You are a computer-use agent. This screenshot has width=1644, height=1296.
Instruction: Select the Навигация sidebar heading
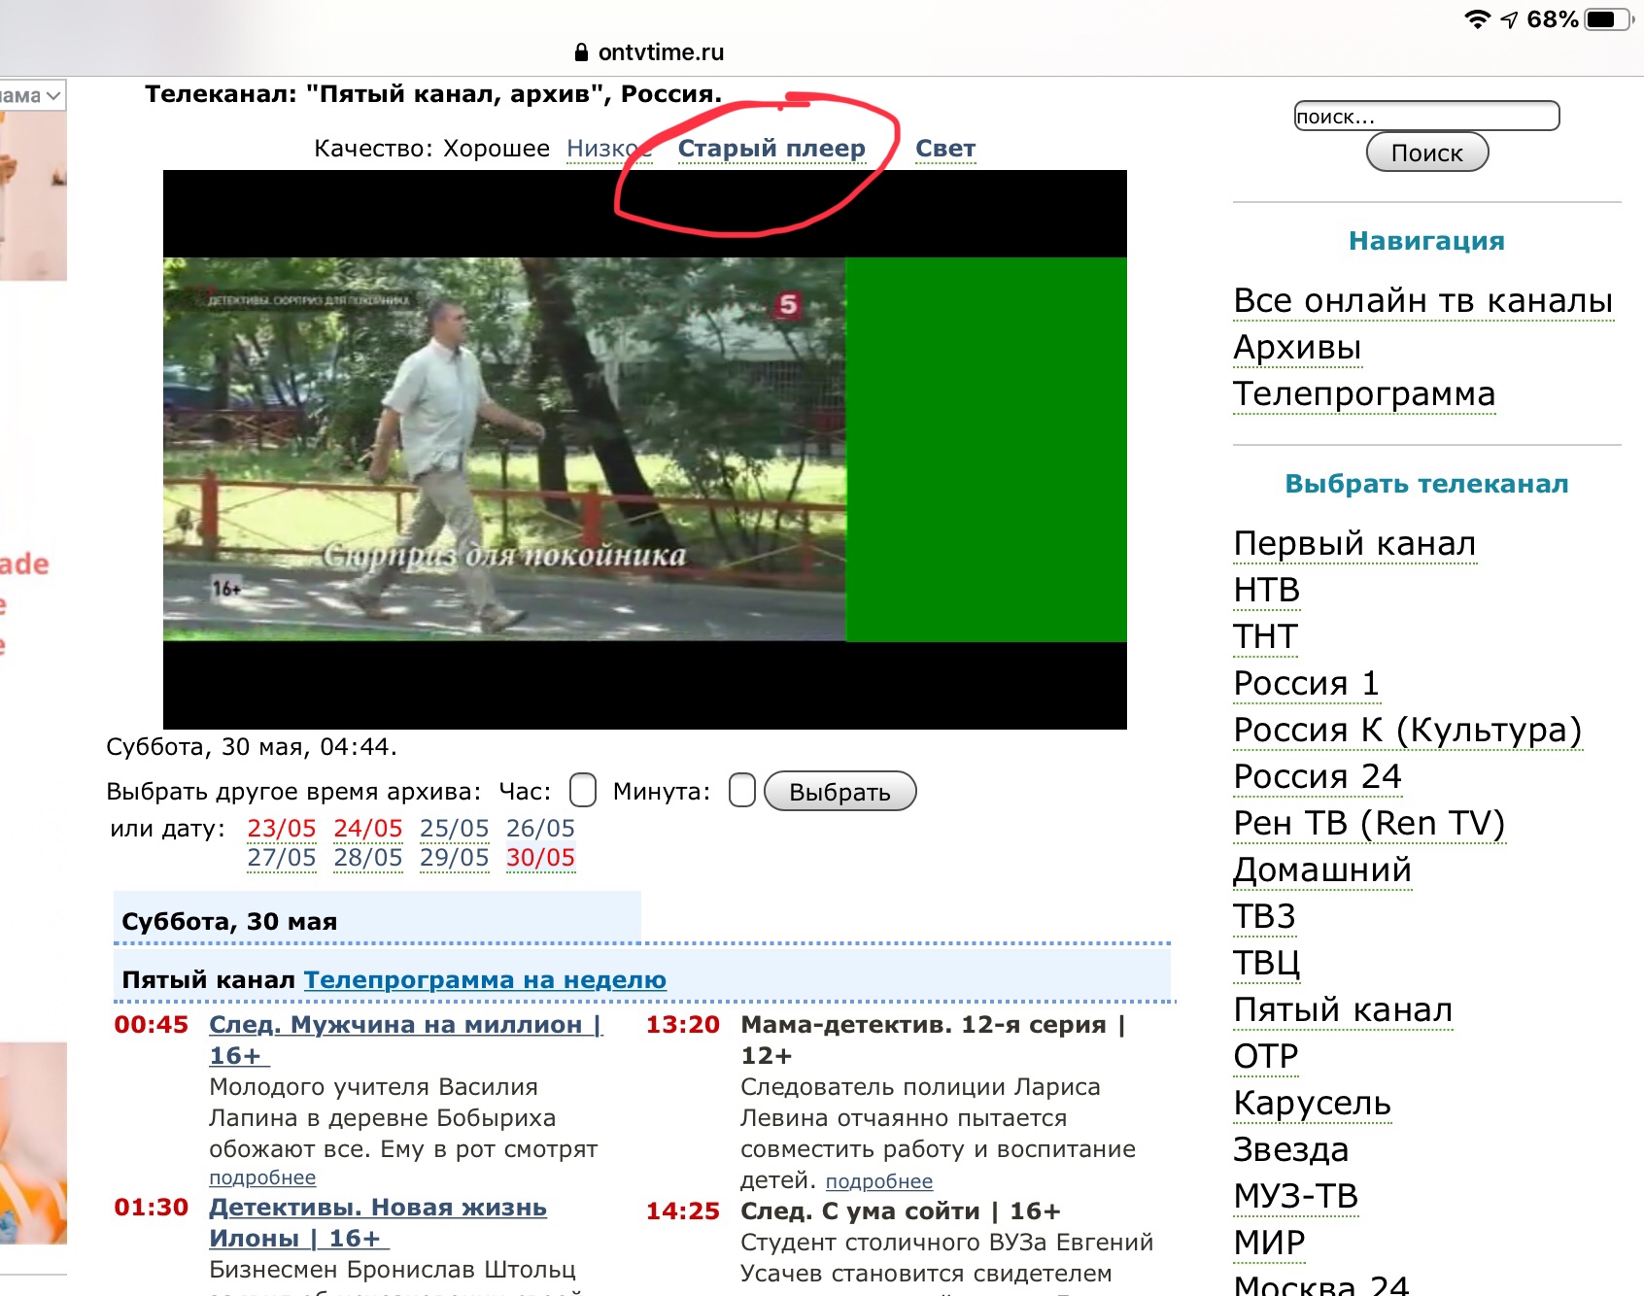[1426, 241]
